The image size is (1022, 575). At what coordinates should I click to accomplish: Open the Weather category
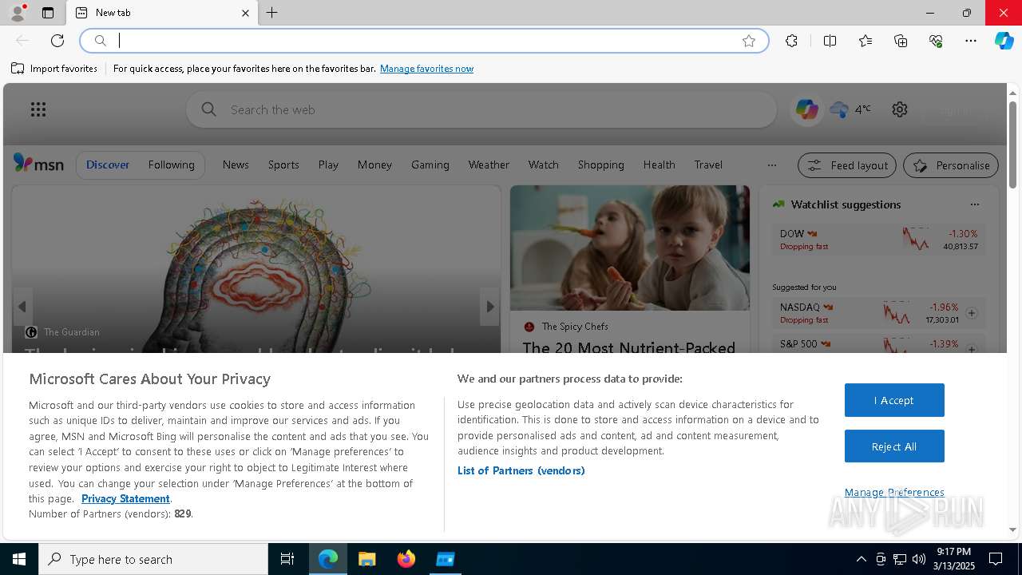click(489, 165)
